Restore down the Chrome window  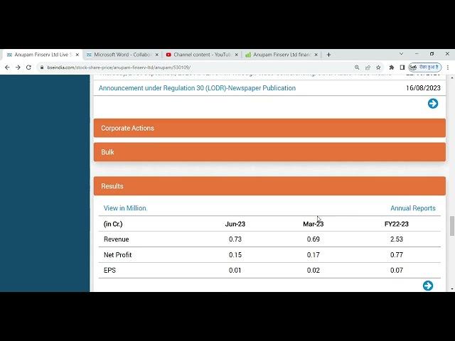click(x=432, y=54)
